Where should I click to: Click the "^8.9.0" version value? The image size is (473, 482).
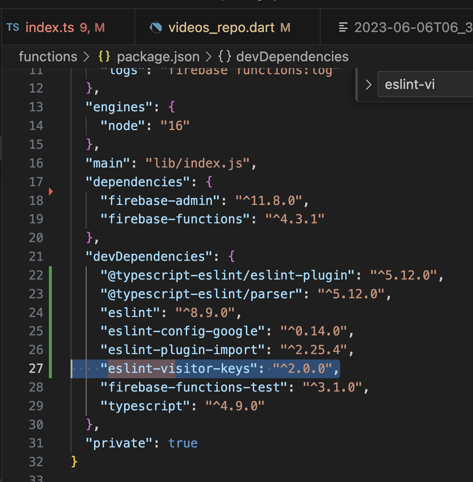pyautogui.click(x=205, y=313)
